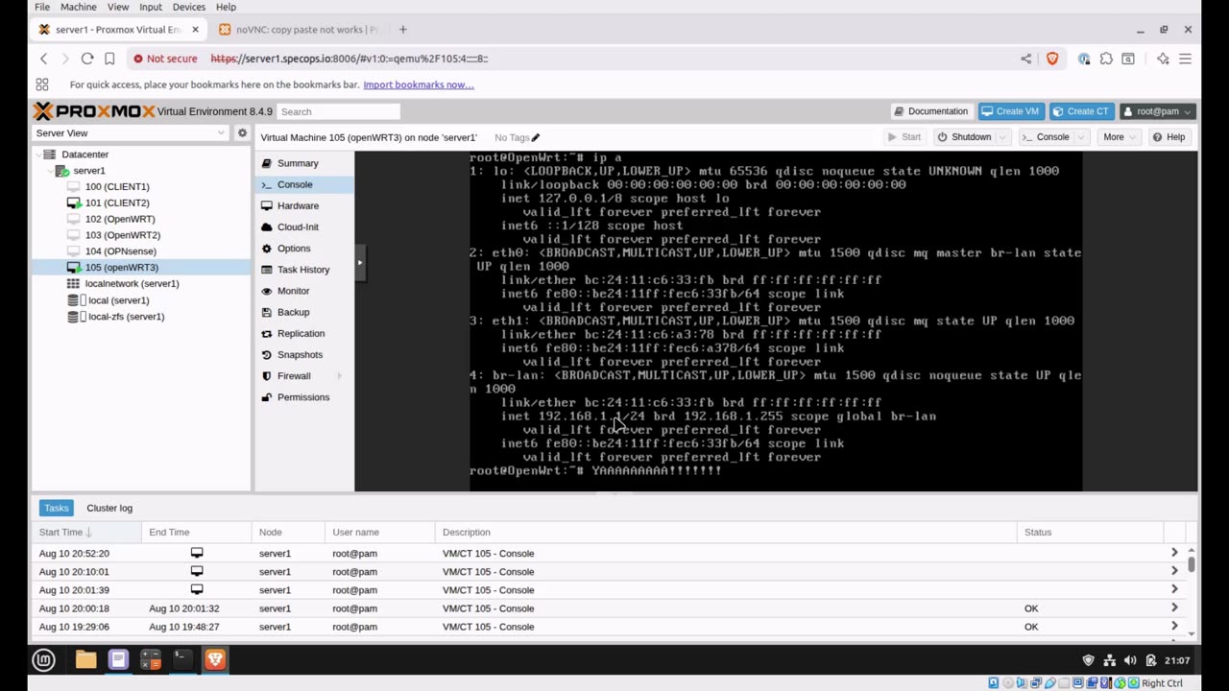Click the volume icon in system tray

pyautogui.click(x=1130, y=659)
